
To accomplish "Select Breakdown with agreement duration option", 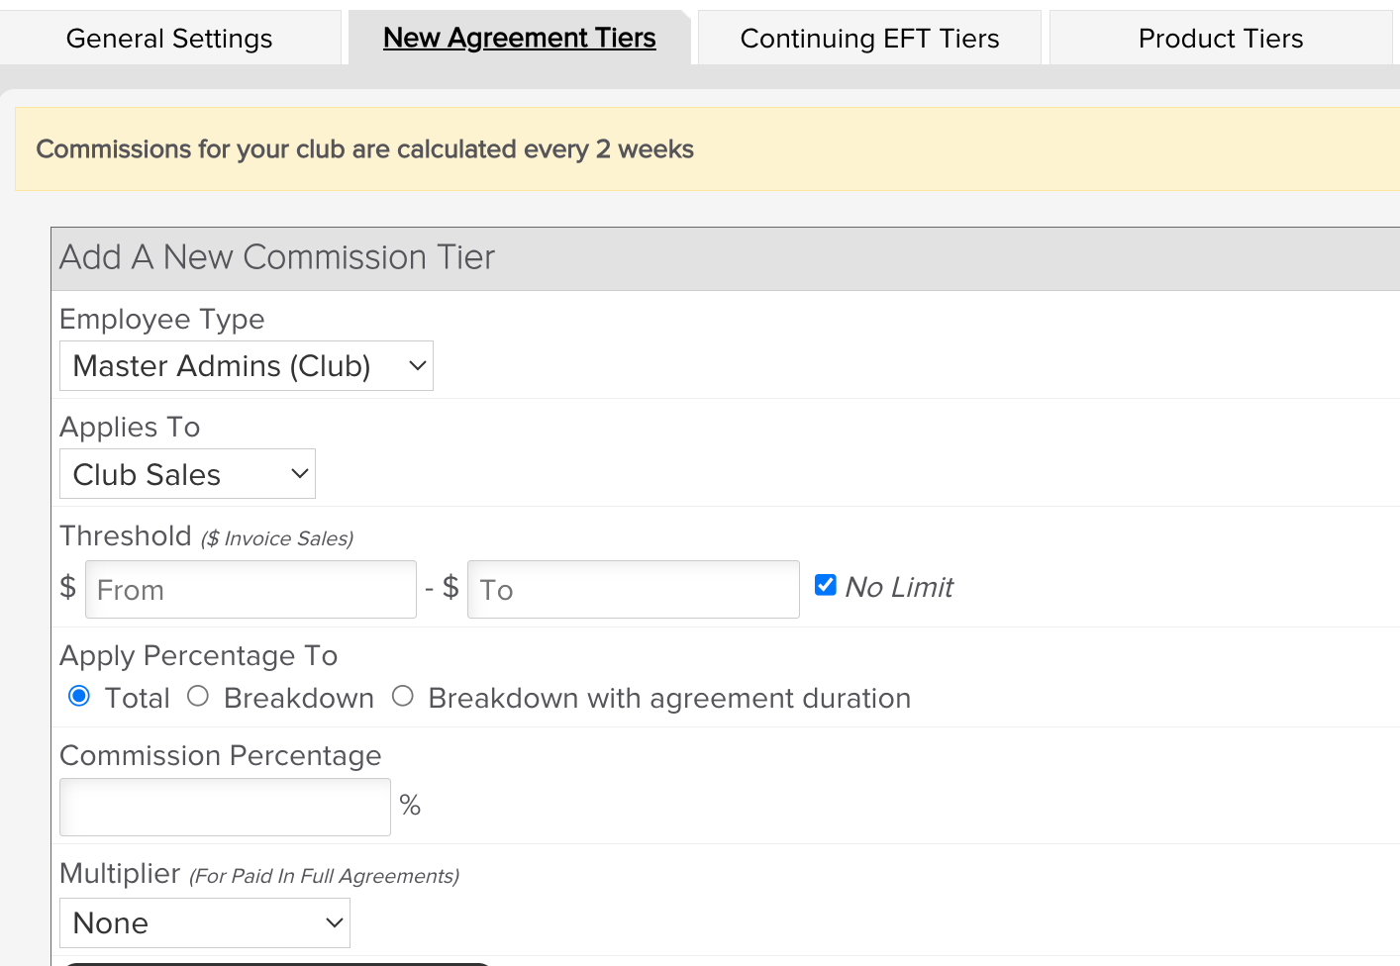I will (x=402, y=697).
